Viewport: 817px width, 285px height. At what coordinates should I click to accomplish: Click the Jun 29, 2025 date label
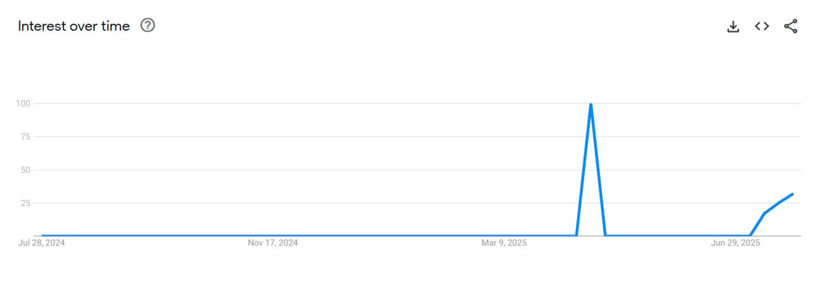[735, 243]
